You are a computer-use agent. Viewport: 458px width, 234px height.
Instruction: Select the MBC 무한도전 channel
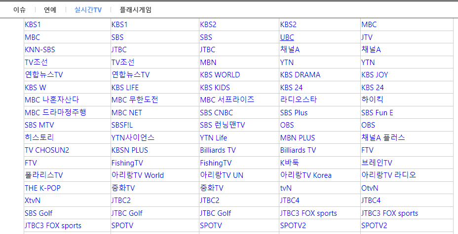point(135,100)
